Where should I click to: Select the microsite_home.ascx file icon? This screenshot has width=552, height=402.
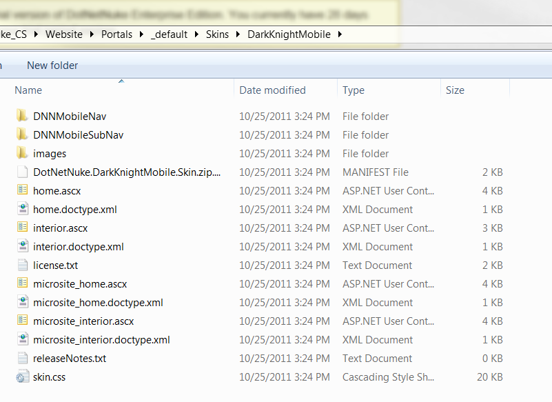click(22, 284)
